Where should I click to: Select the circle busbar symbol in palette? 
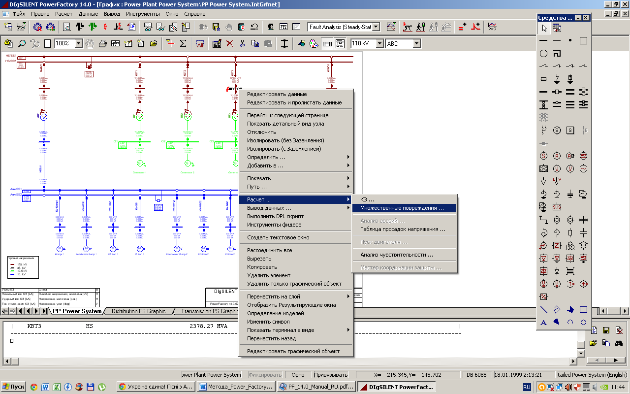click(x=544, y=53)
